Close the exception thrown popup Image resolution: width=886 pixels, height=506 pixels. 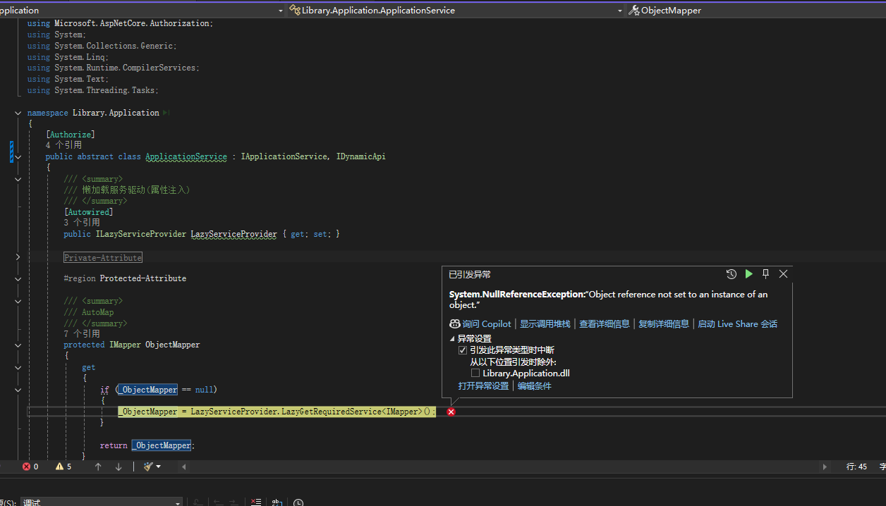[x=783, y=274]
